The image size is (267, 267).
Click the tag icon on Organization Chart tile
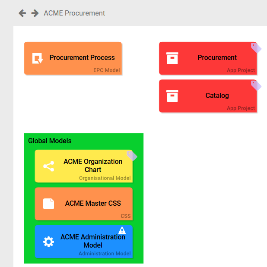point(132,156)
